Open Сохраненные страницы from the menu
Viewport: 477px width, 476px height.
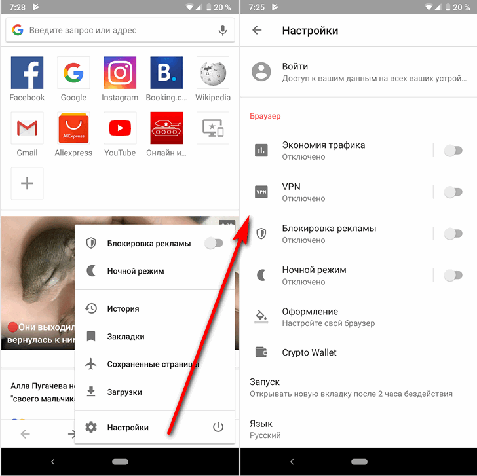click(x=155, y=364)
